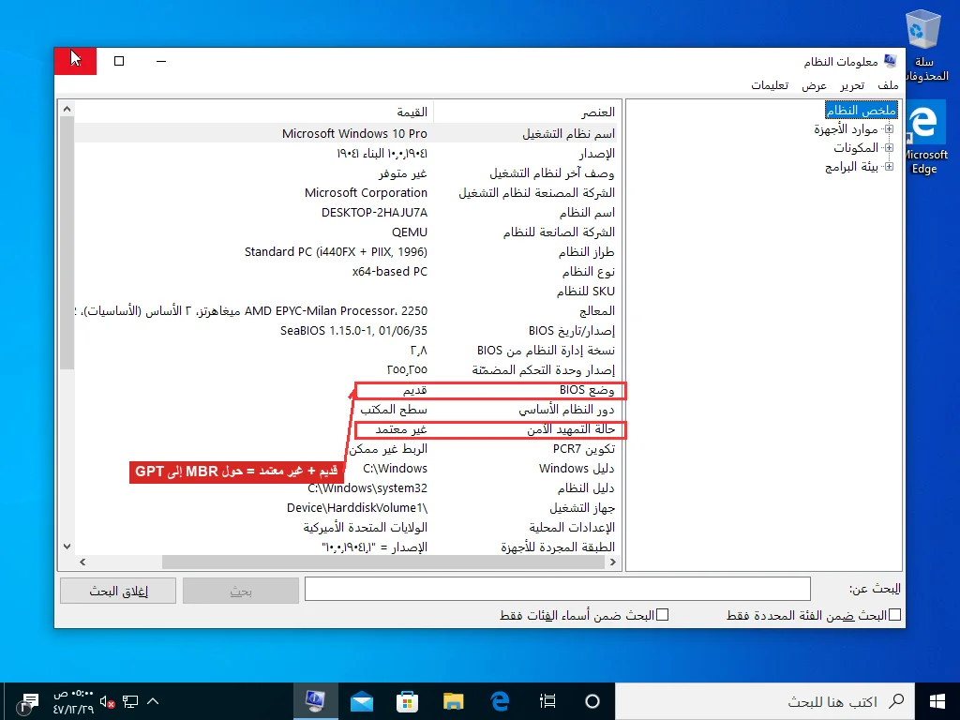This screenshot has height=720, width=960.
Task: Expand the المكونات tree node
Action: point(889,147)
